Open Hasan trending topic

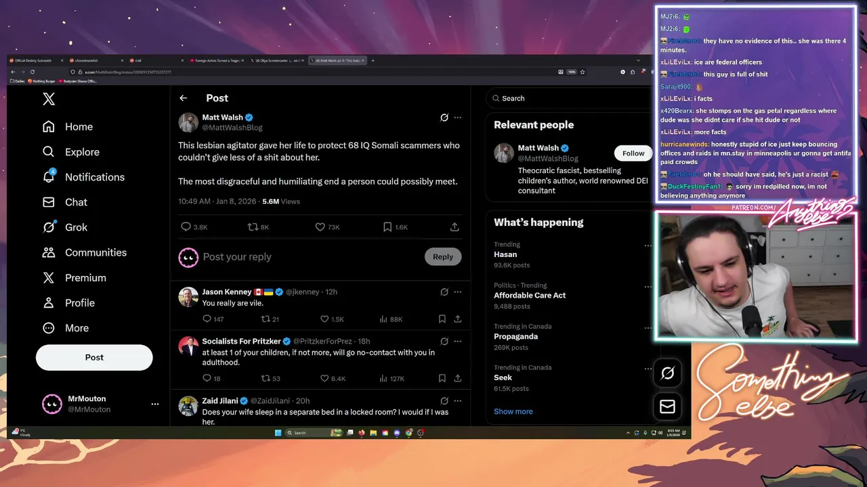pyautogui.click(x=505, y=254)
